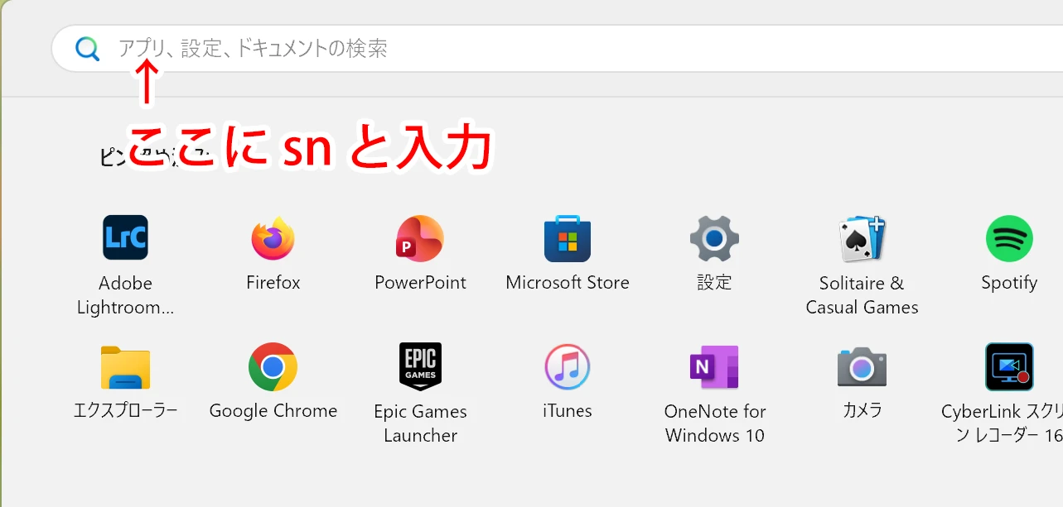Click the "設定" label text
1063x507 pixels.
coord(714,283)
